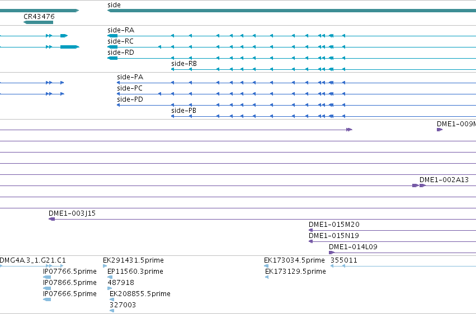Click the 355011 feature start arrow
The width and height of the screenshot is (476, 314).
coord(332,266)
